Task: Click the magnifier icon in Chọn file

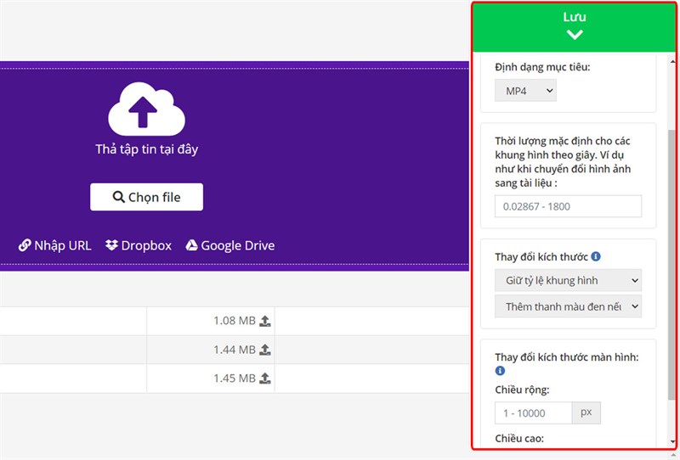Action: pos(118,197)
